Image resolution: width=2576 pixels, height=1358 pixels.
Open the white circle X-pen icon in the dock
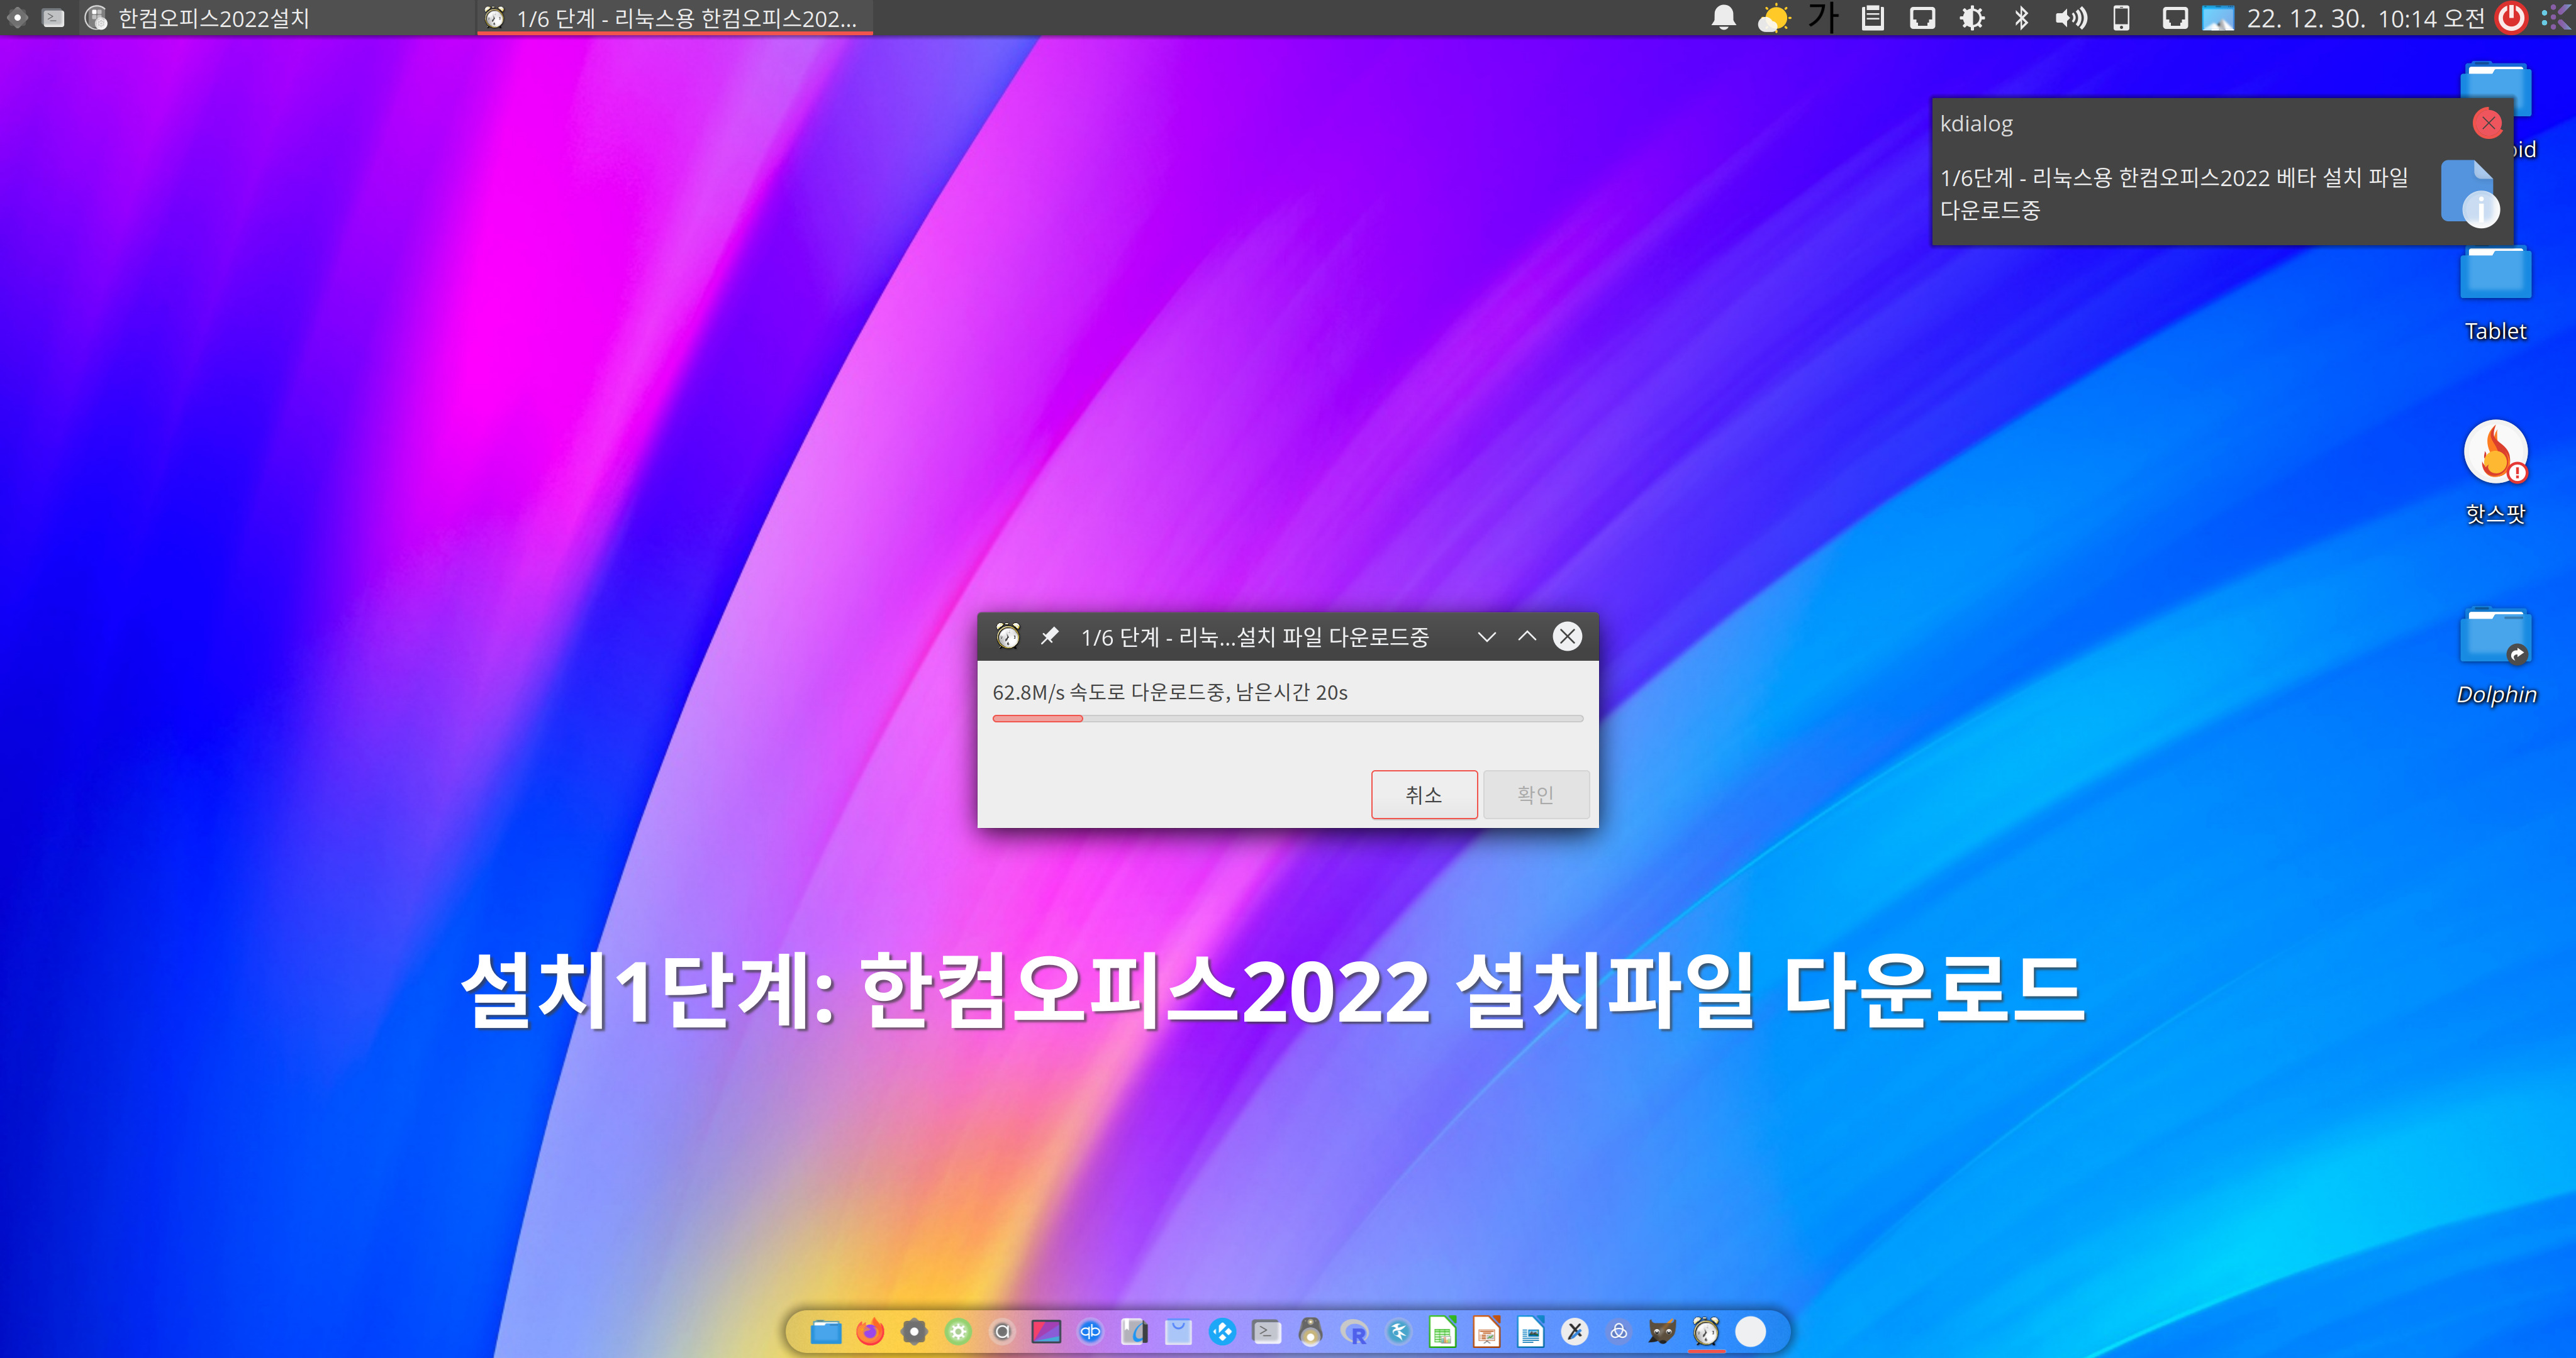pos(1575,1331)
